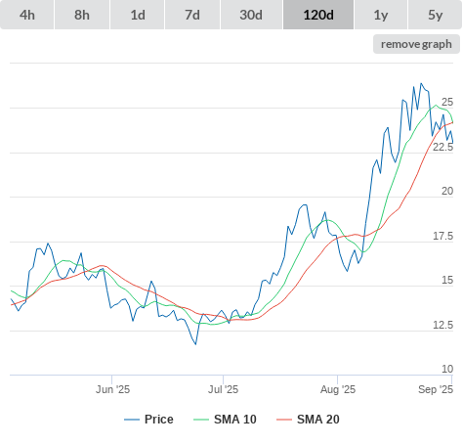Click the Jun '25 axis label

[112, 389]
